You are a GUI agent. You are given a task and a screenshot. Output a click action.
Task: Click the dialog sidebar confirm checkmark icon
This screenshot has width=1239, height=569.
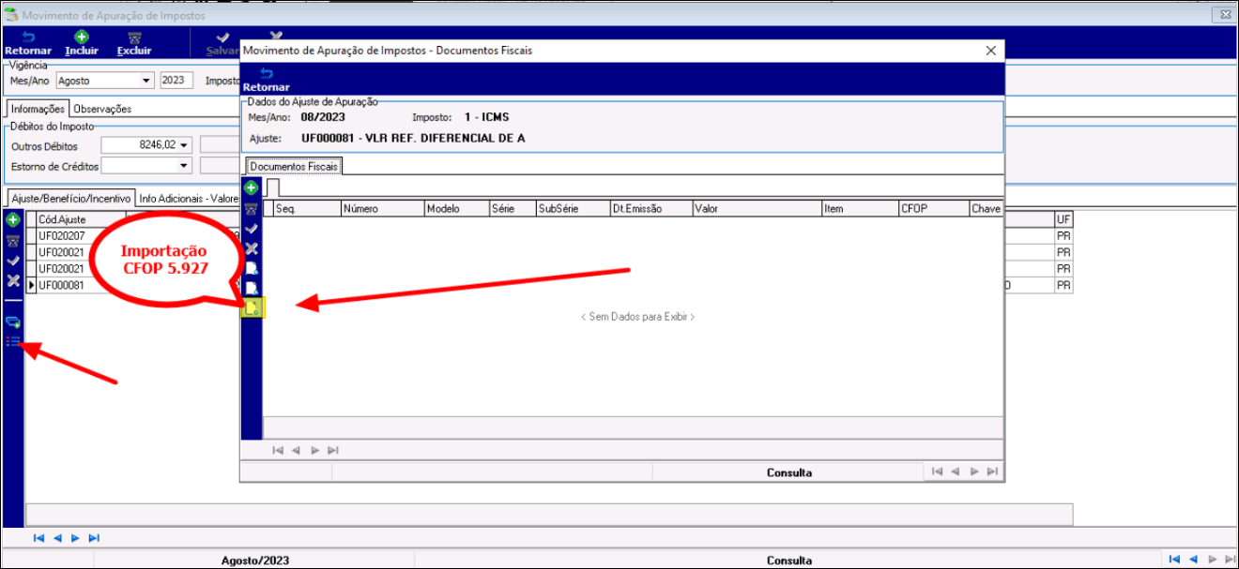coord(252,229)
